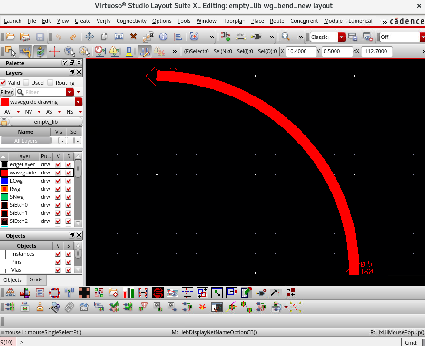The image size is (425, 346).
Task: Expand the AV dropdown arrow
Action: coord(18,112)
